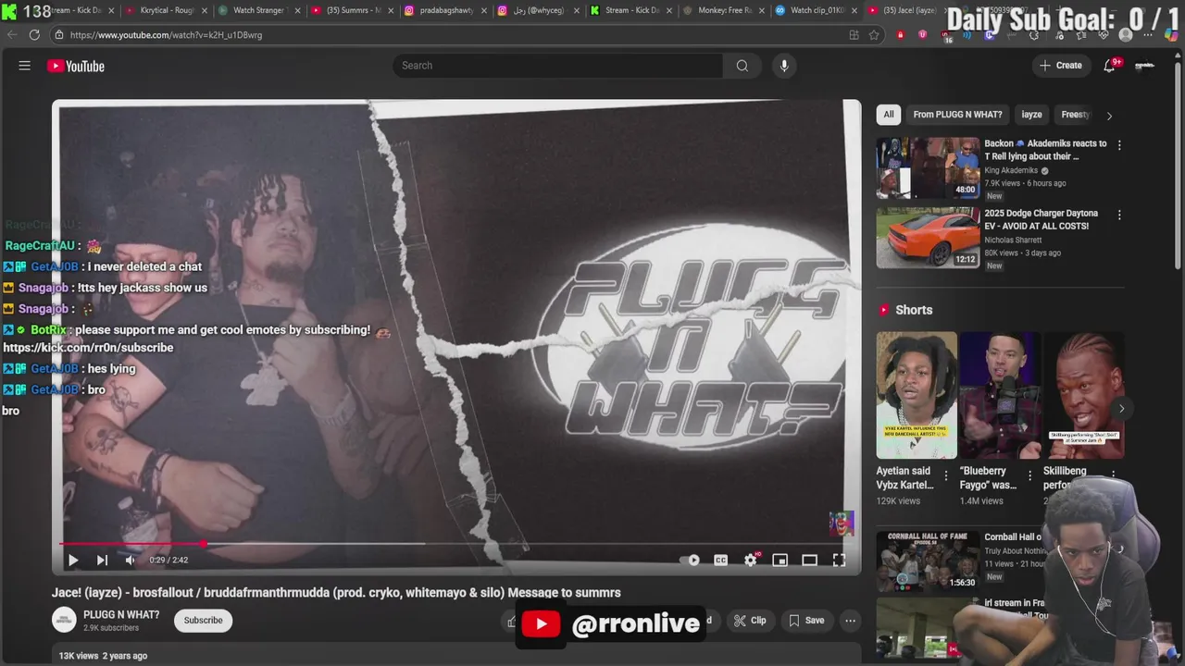Toggle theater mode view

point(809,560)
